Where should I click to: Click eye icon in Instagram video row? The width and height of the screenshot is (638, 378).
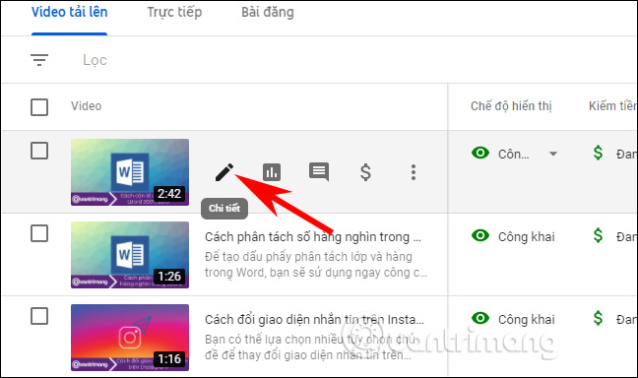[x=480, y=318]
